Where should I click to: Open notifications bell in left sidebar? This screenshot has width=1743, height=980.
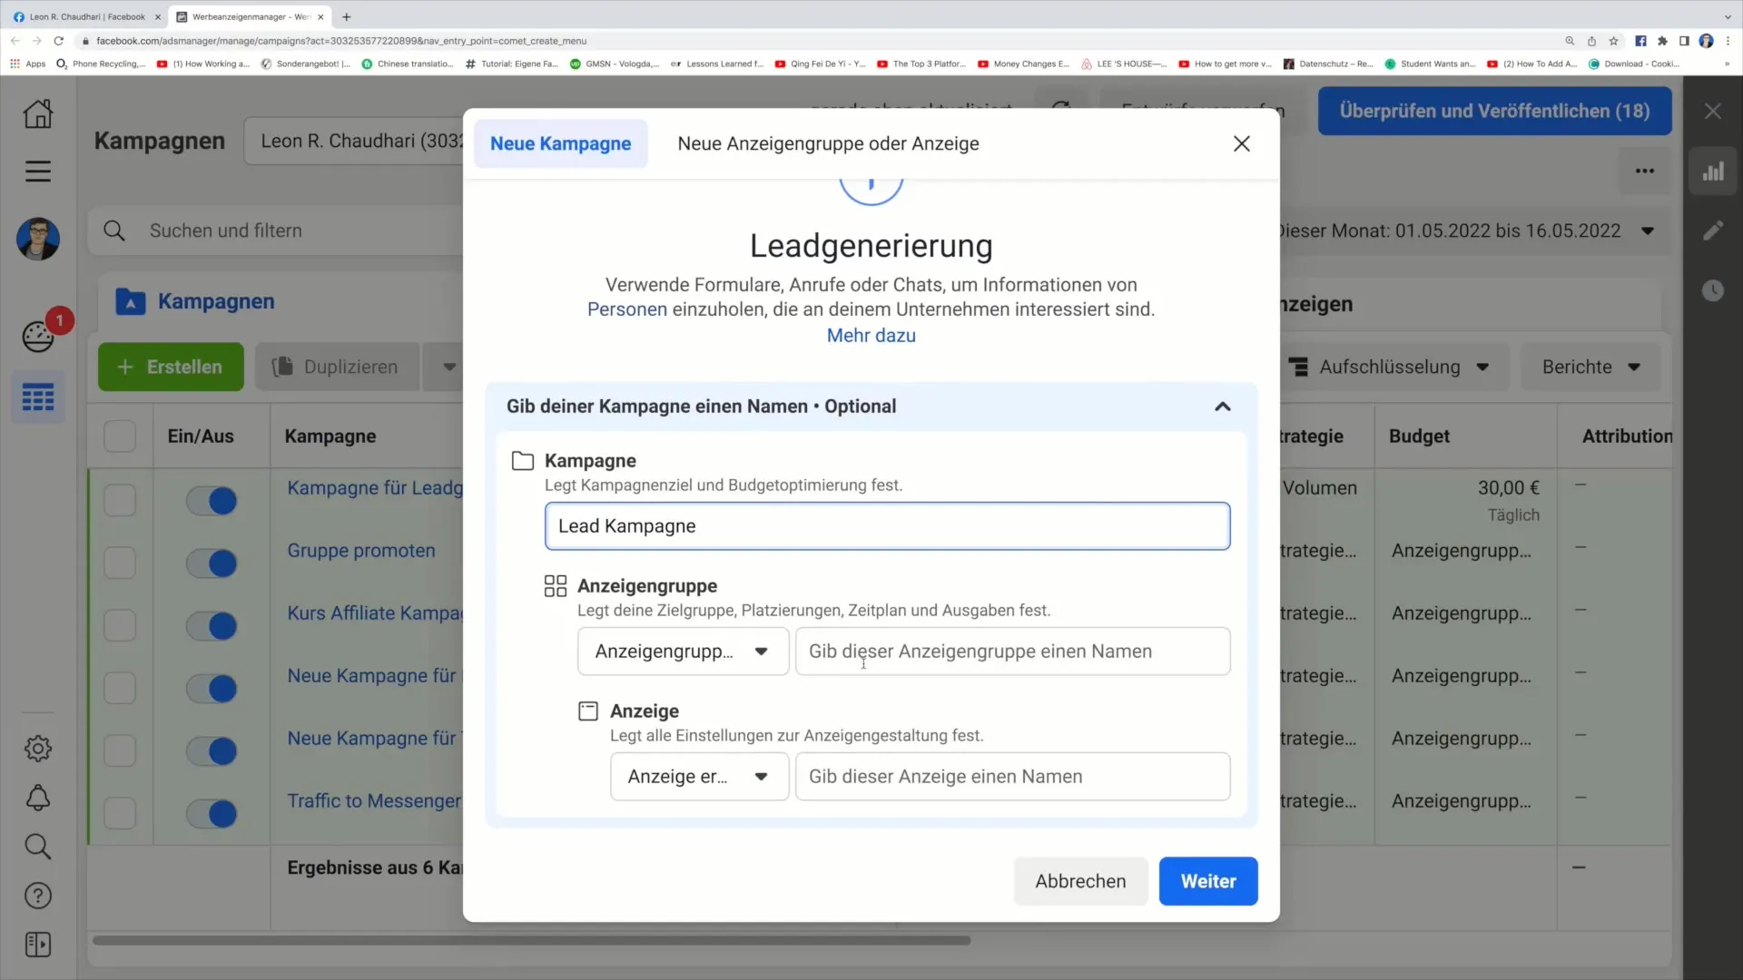click(38, 798)
